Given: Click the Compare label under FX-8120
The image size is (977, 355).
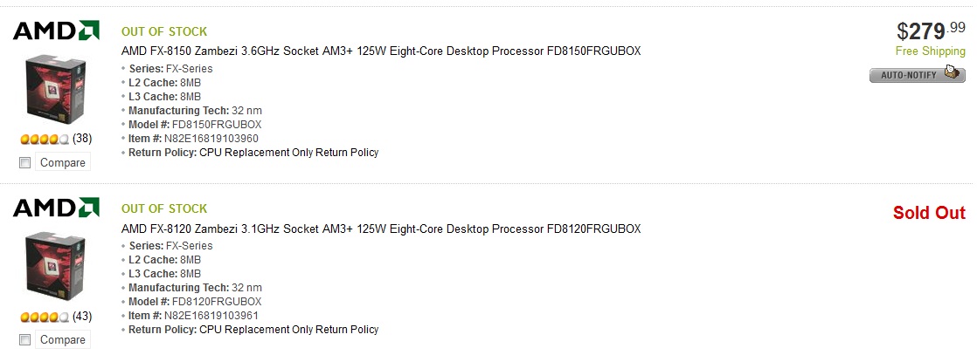Looking at the screenshot, I should pos(62,339).
